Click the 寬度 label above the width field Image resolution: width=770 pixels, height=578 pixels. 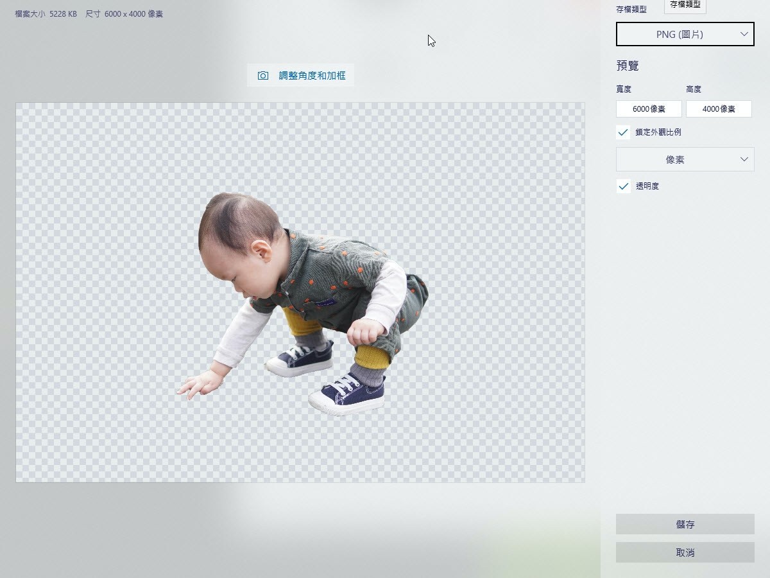coord(624,89)
